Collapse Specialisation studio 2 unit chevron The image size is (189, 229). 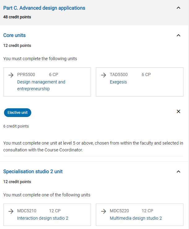click(178, 172)
